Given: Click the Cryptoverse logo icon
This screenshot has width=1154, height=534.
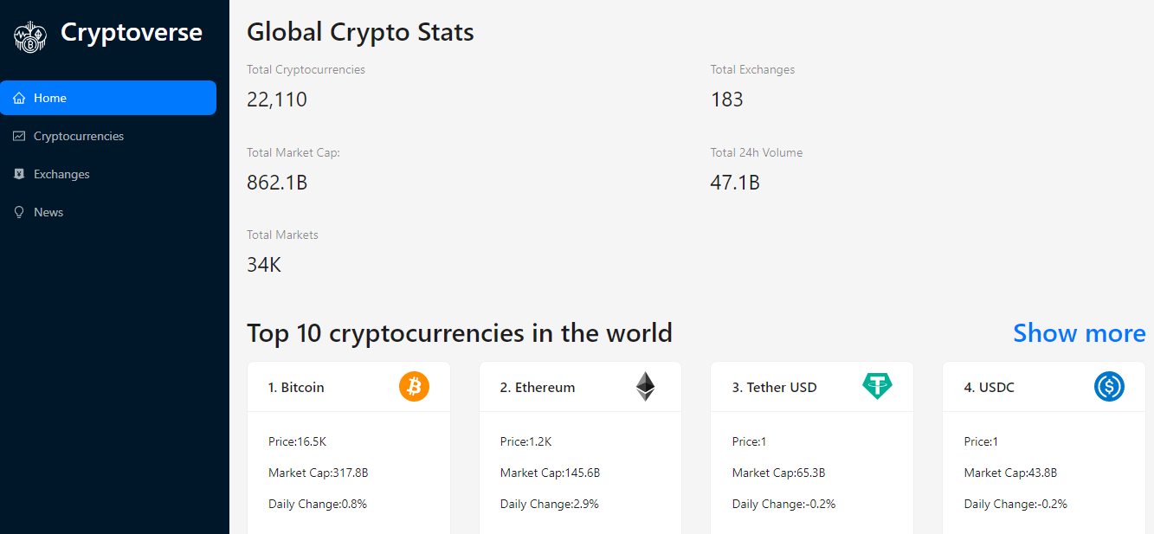Looking at the screenshot, I should [30, 37].
